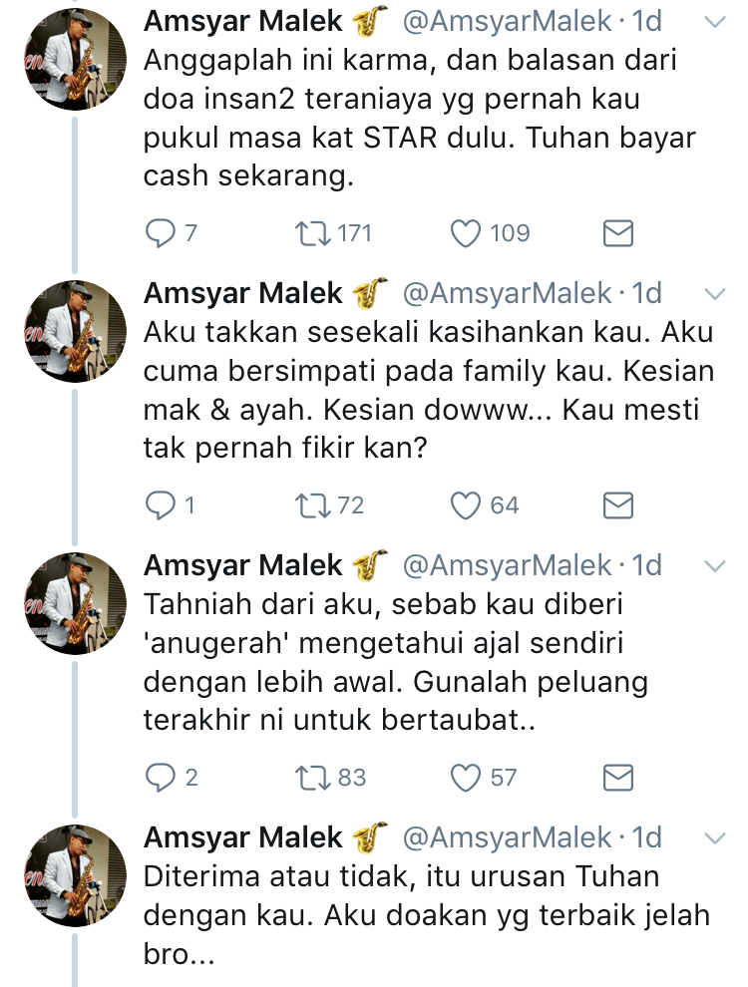Like the 'Aku takkan sesekali' tweet
Viewport: 748px width, 987px height.
466,505
